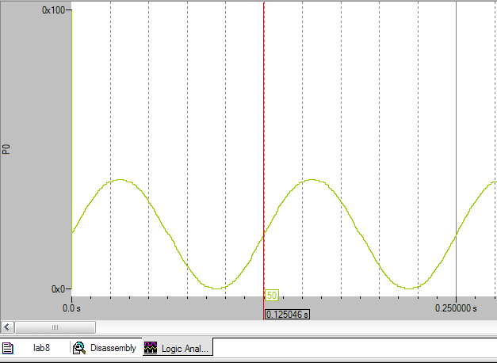The image size is (497, 363).
Task: Click the green value label 50
Action: [272, 295]
